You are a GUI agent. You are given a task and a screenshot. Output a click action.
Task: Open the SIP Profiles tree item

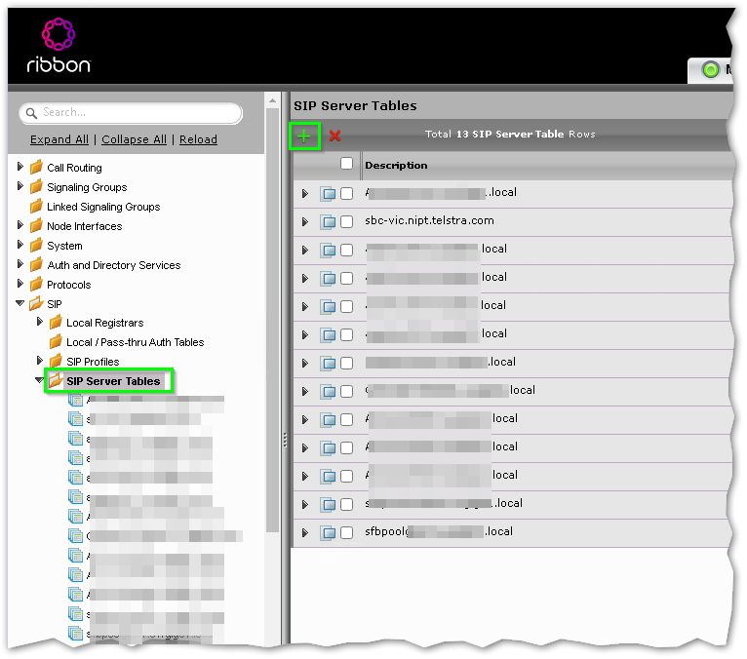[93, 362]
